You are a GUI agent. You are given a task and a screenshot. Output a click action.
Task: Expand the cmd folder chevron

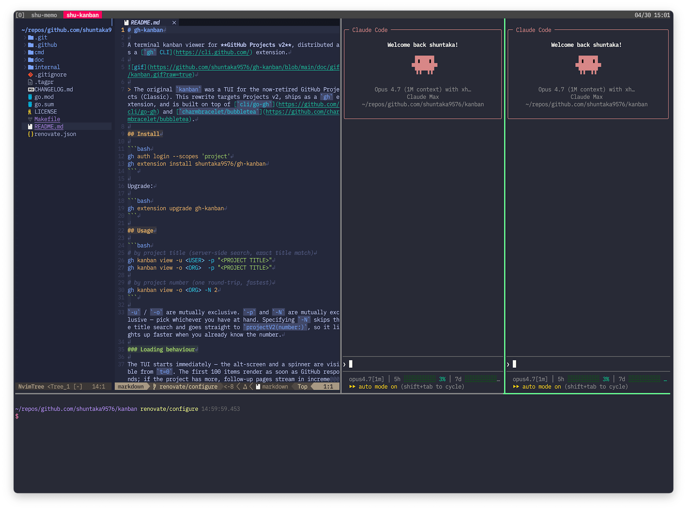(x=25, y=52)
